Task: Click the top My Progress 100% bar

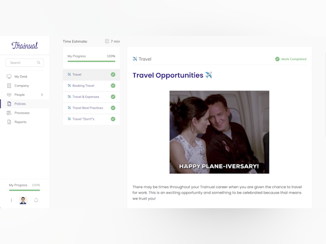Action: pyautogui.click(x=91, y=61)
